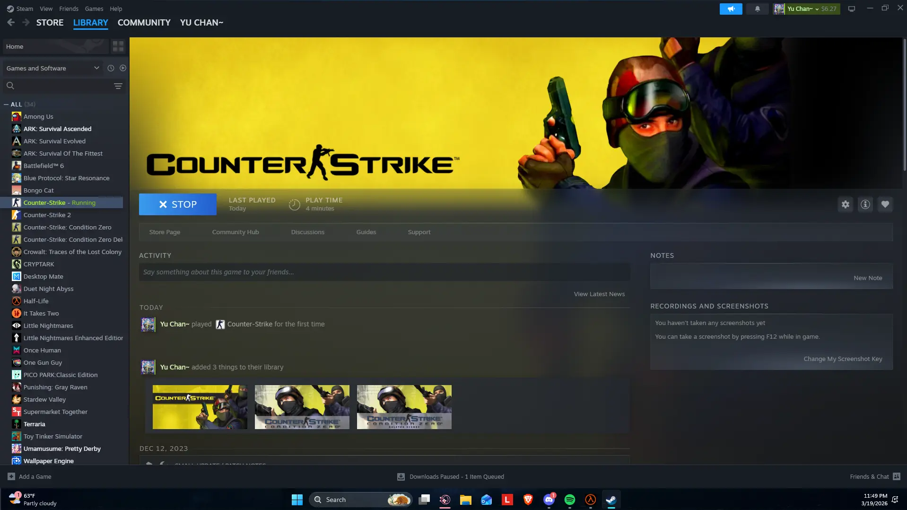Sort library by recent activity clock

[111, 68]
